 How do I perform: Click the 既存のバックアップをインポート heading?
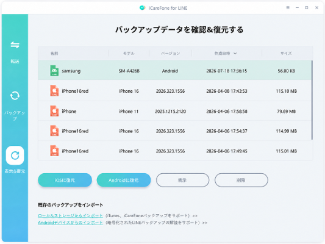(71, 205)
